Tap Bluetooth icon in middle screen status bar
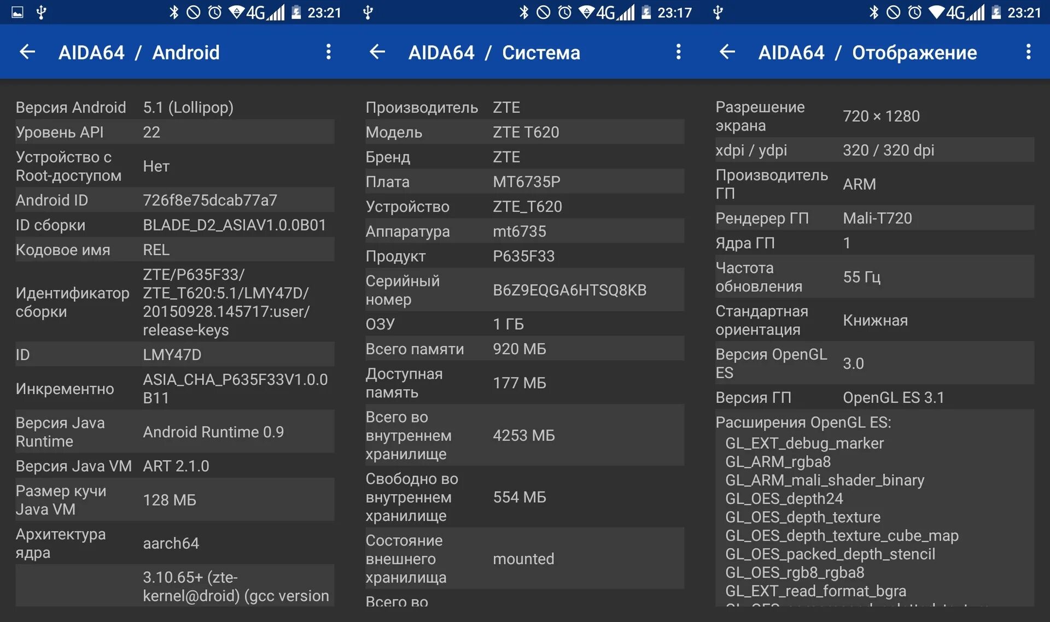The width and height of the screenshot is (1050, 622). (x=524, y=12)
